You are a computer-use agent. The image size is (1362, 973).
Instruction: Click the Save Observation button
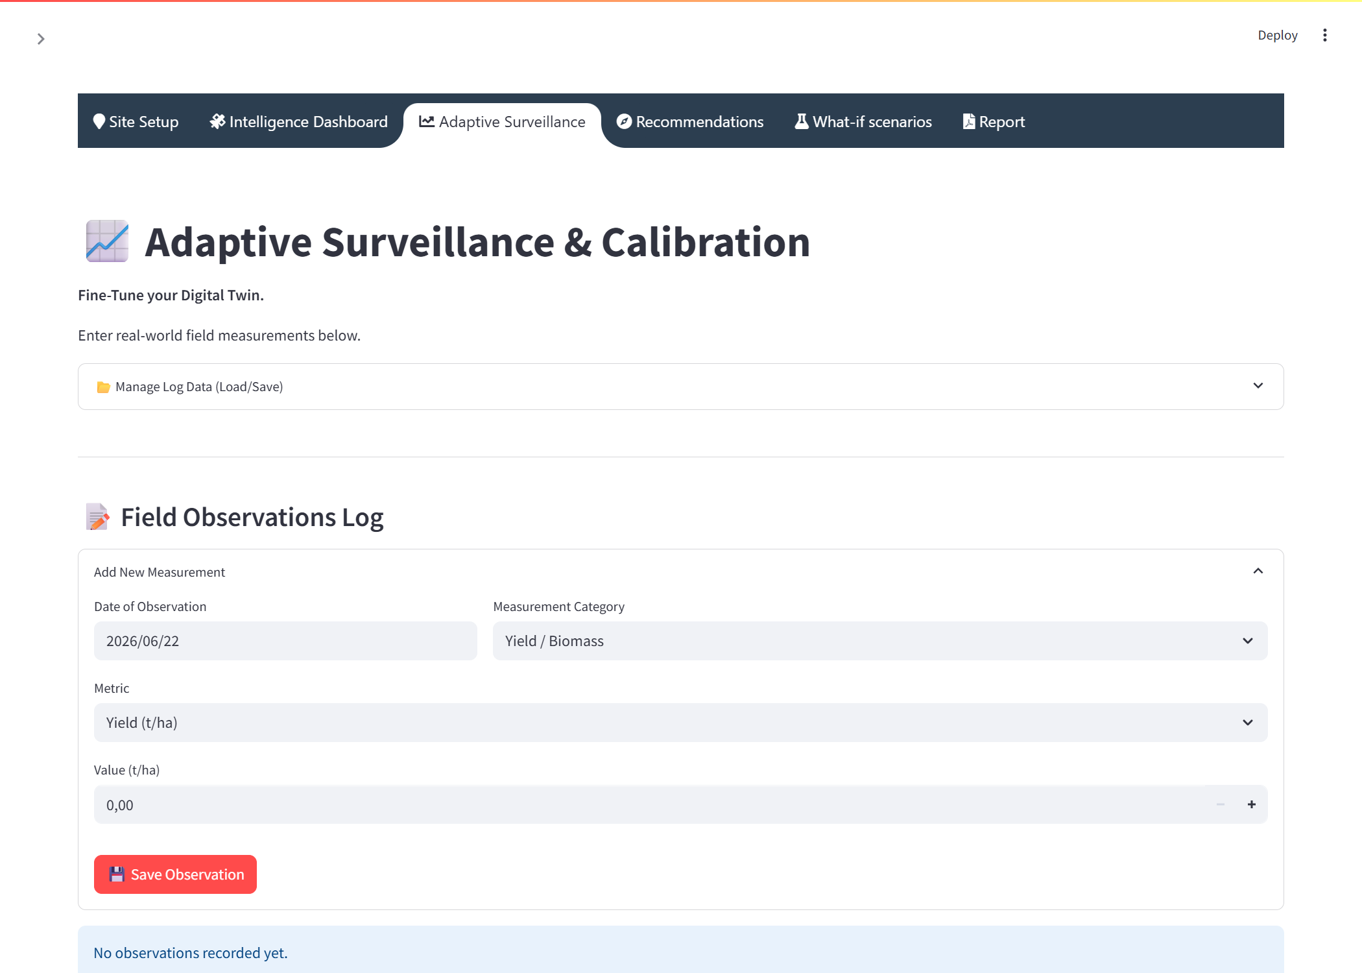click(175, 874)
